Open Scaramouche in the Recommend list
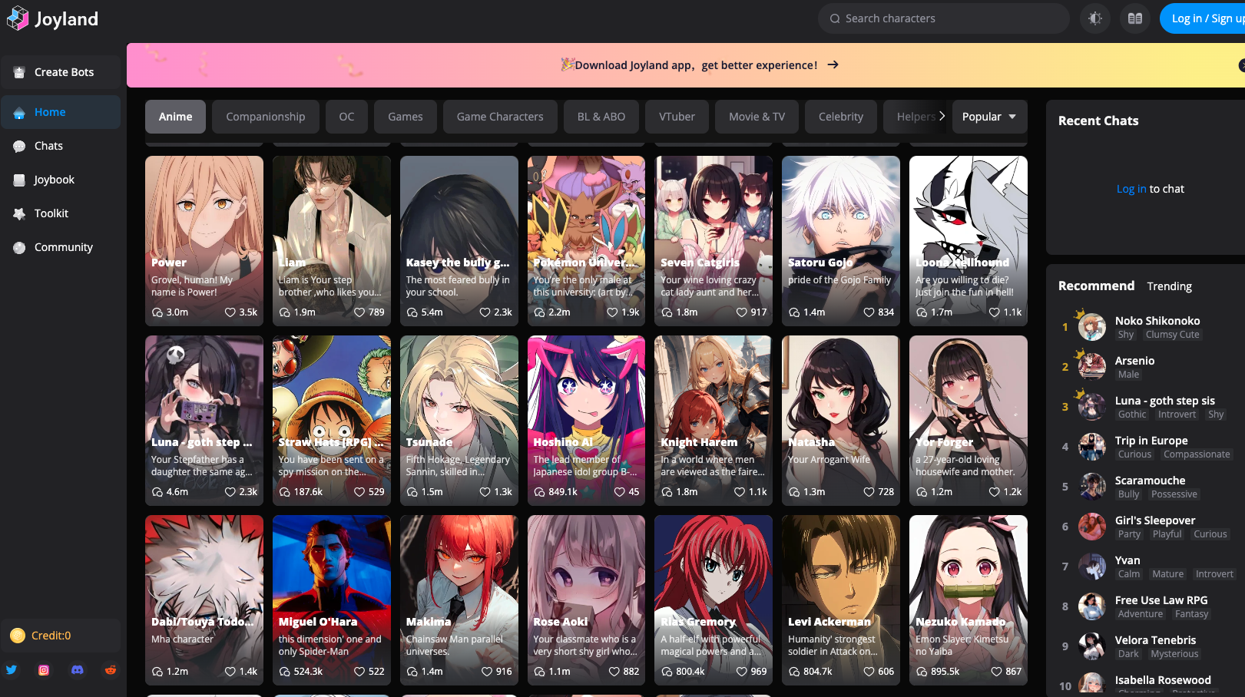1245x697 pixels. point(1150,481)
